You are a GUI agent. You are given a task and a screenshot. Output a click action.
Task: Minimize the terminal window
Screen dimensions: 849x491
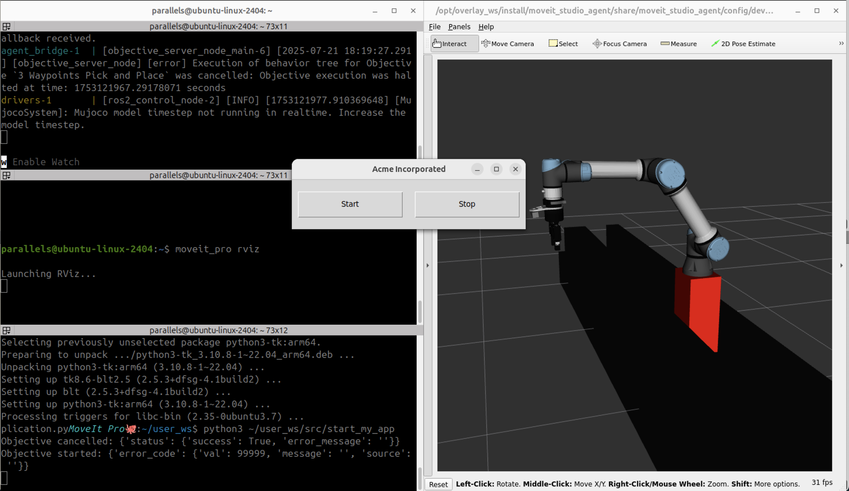375,11
